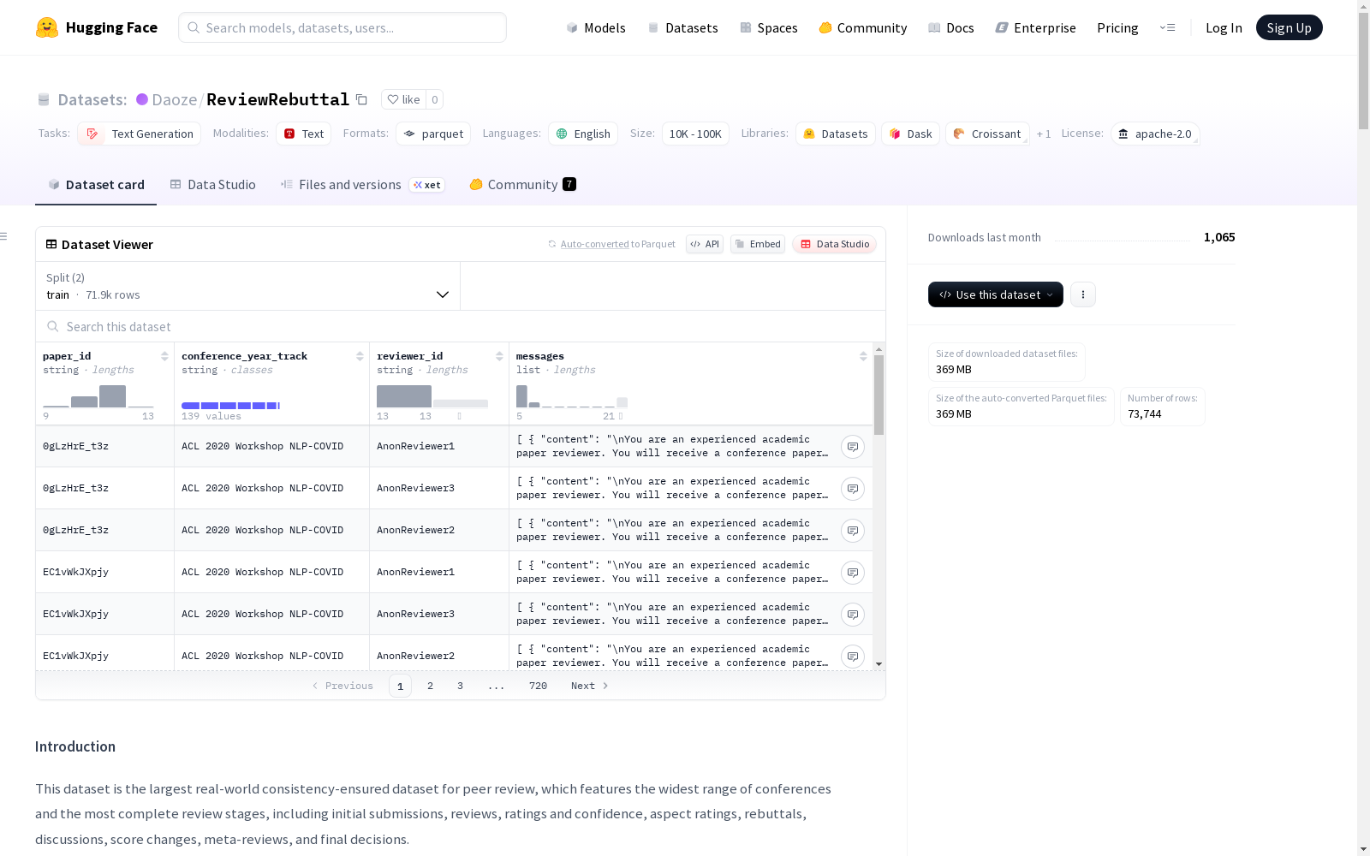The image size is (1370, 856).
Task: Open comments for 0gLzHrE_t3z AnonReviewer2 row
Action: (x=852, y=531)
